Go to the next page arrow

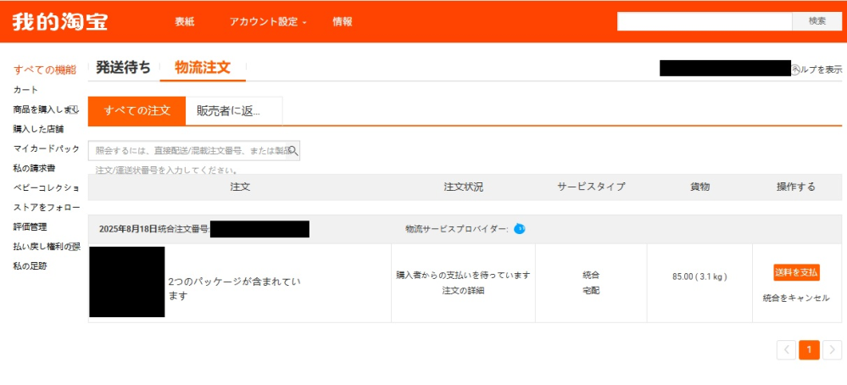click(x=832, y=349)
